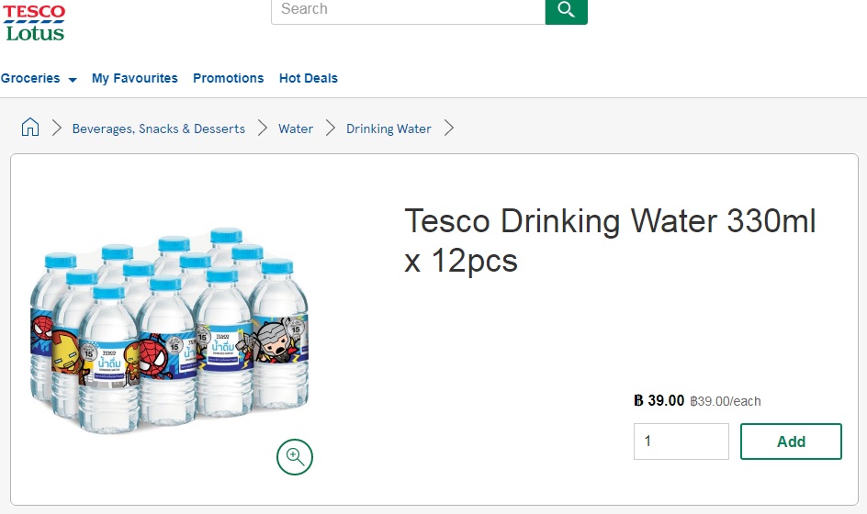Add the water pack to basket
The width and height of the screenshot is (867, 514).
[792, 441]
